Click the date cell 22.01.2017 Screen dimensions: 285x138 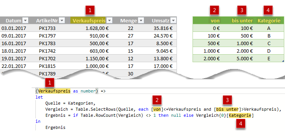14,66
